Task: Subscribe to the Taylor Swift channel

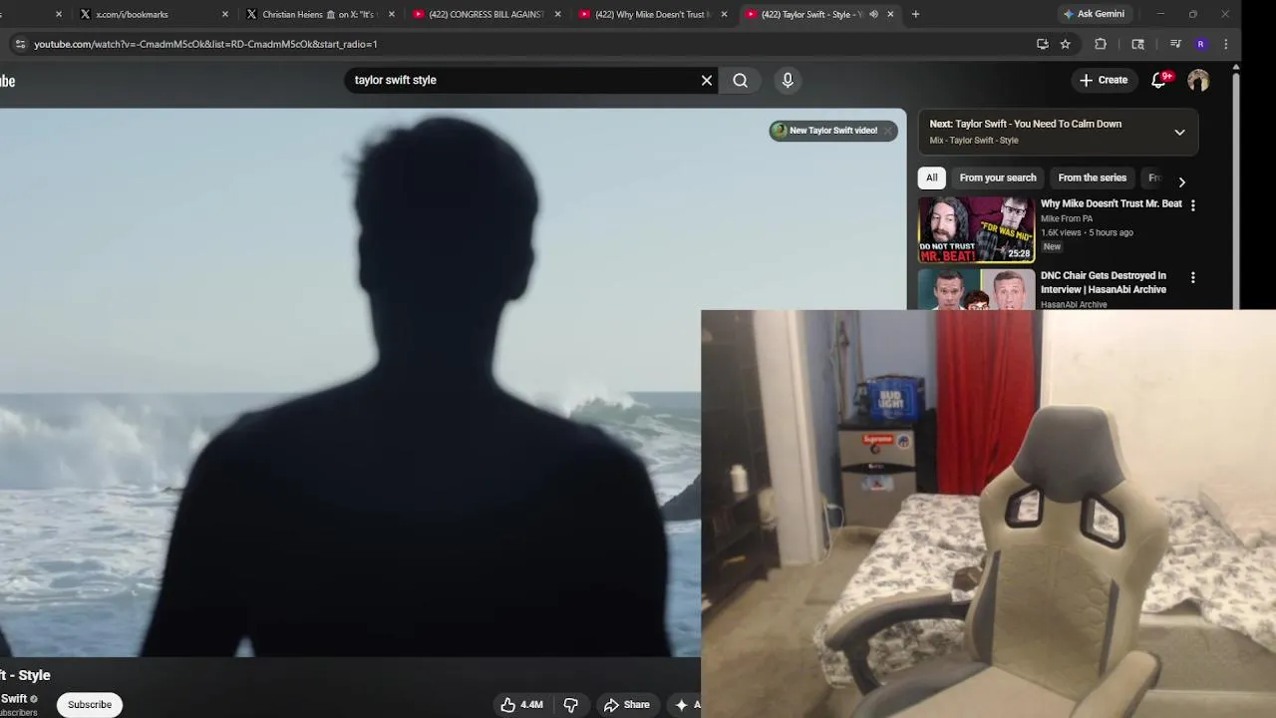Action: pyautogui.click(x=90, y=705)
